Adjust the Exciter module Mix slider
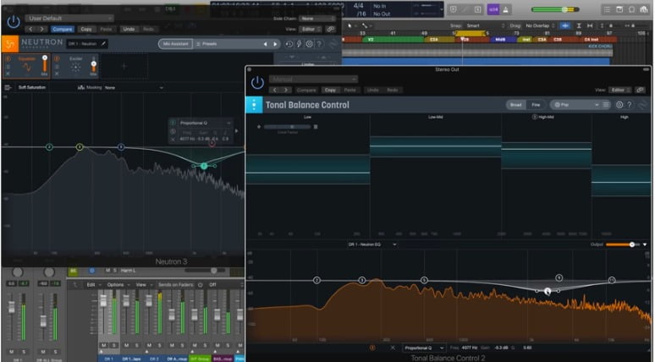The width and height of the screenshot is (655, 362). [94, 65]
